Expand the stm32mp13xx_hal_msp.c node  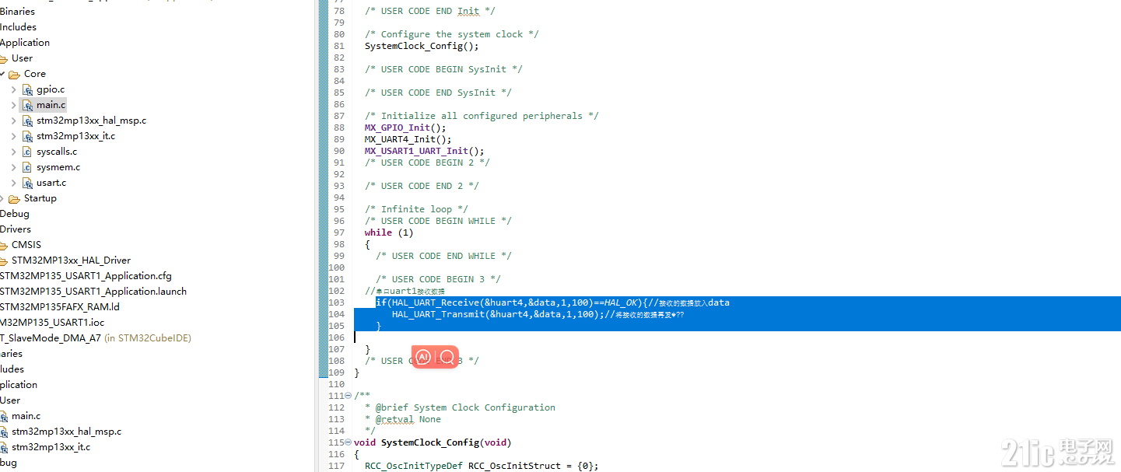pyautogui.click(x=12, y=120)
